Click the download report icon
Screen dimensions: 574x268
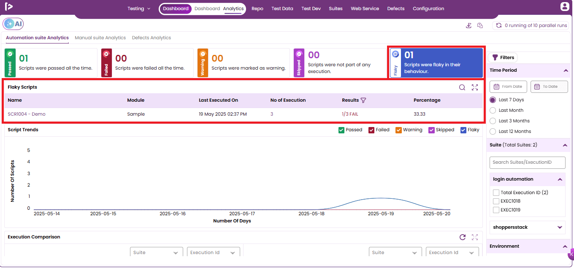(x=468, y=25)
